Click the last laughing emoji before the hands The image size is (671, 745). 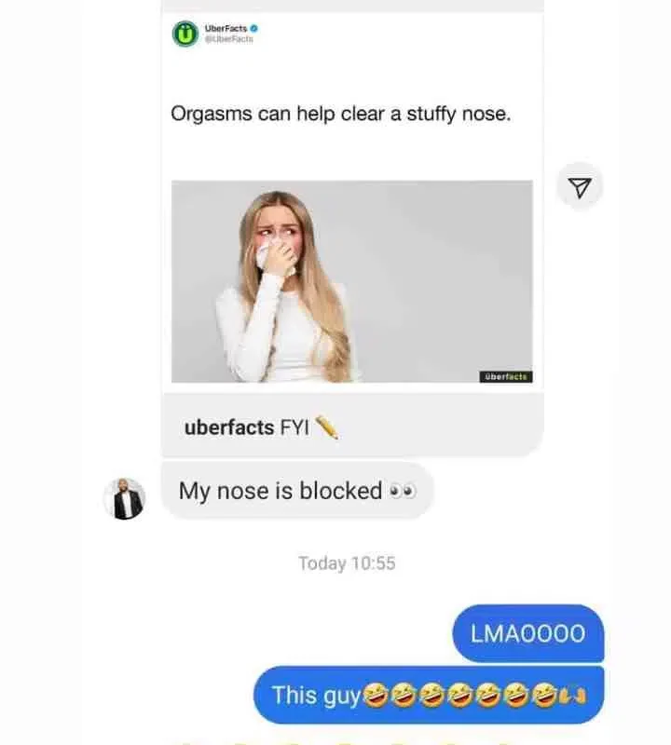(544, 695)
